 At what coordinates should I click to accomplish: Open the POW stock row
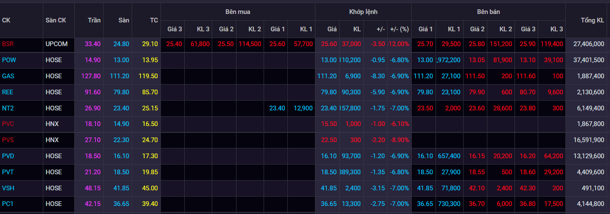coord(9,60)
